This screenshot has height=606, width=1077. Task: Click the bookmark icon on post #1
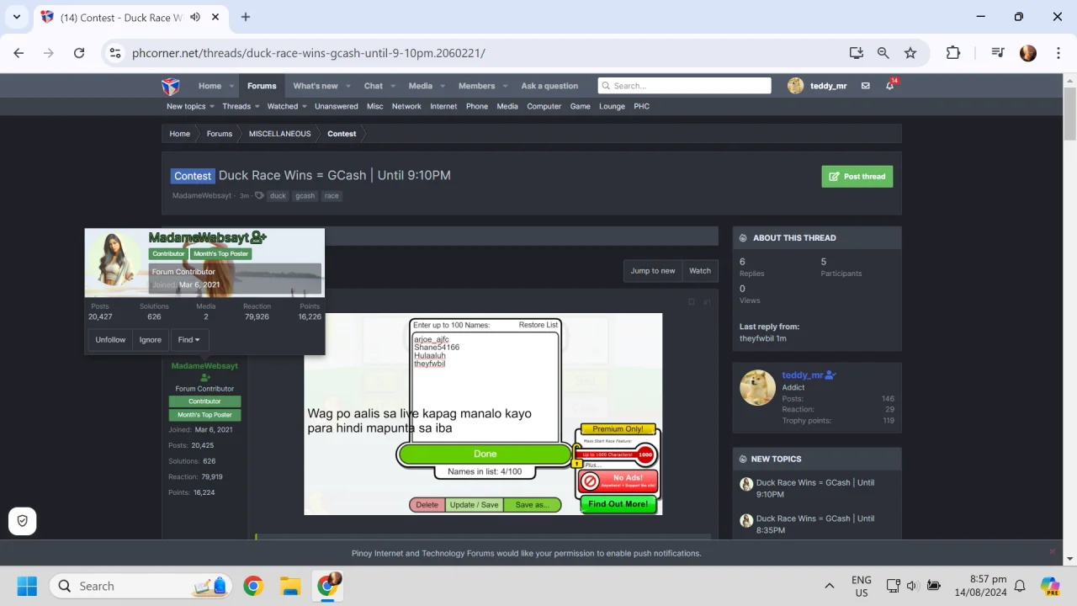692,302
